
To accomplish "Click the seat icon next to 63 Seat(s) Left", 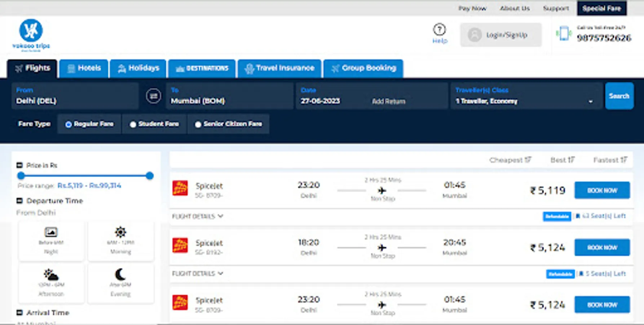I will point(578,216).
